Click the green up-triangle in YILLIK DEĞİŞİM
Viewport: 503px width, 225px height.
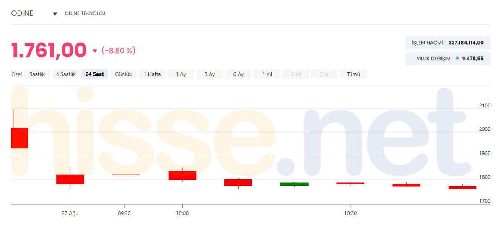pos(457,58)
